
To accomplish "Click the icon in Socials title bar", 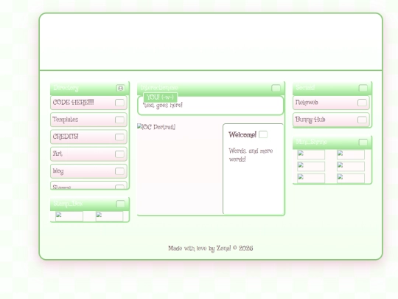I will tap(363, 88).
